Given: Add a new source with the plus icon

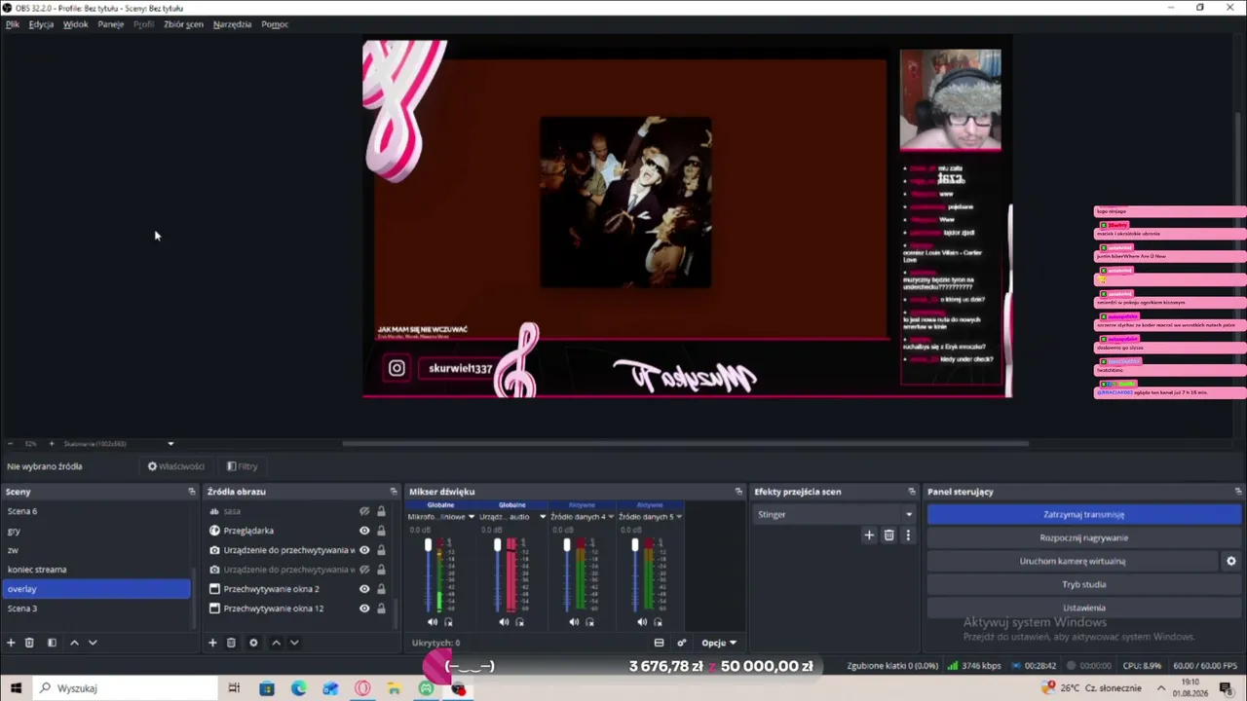Looking at the screenshot, I should (212, 643).
